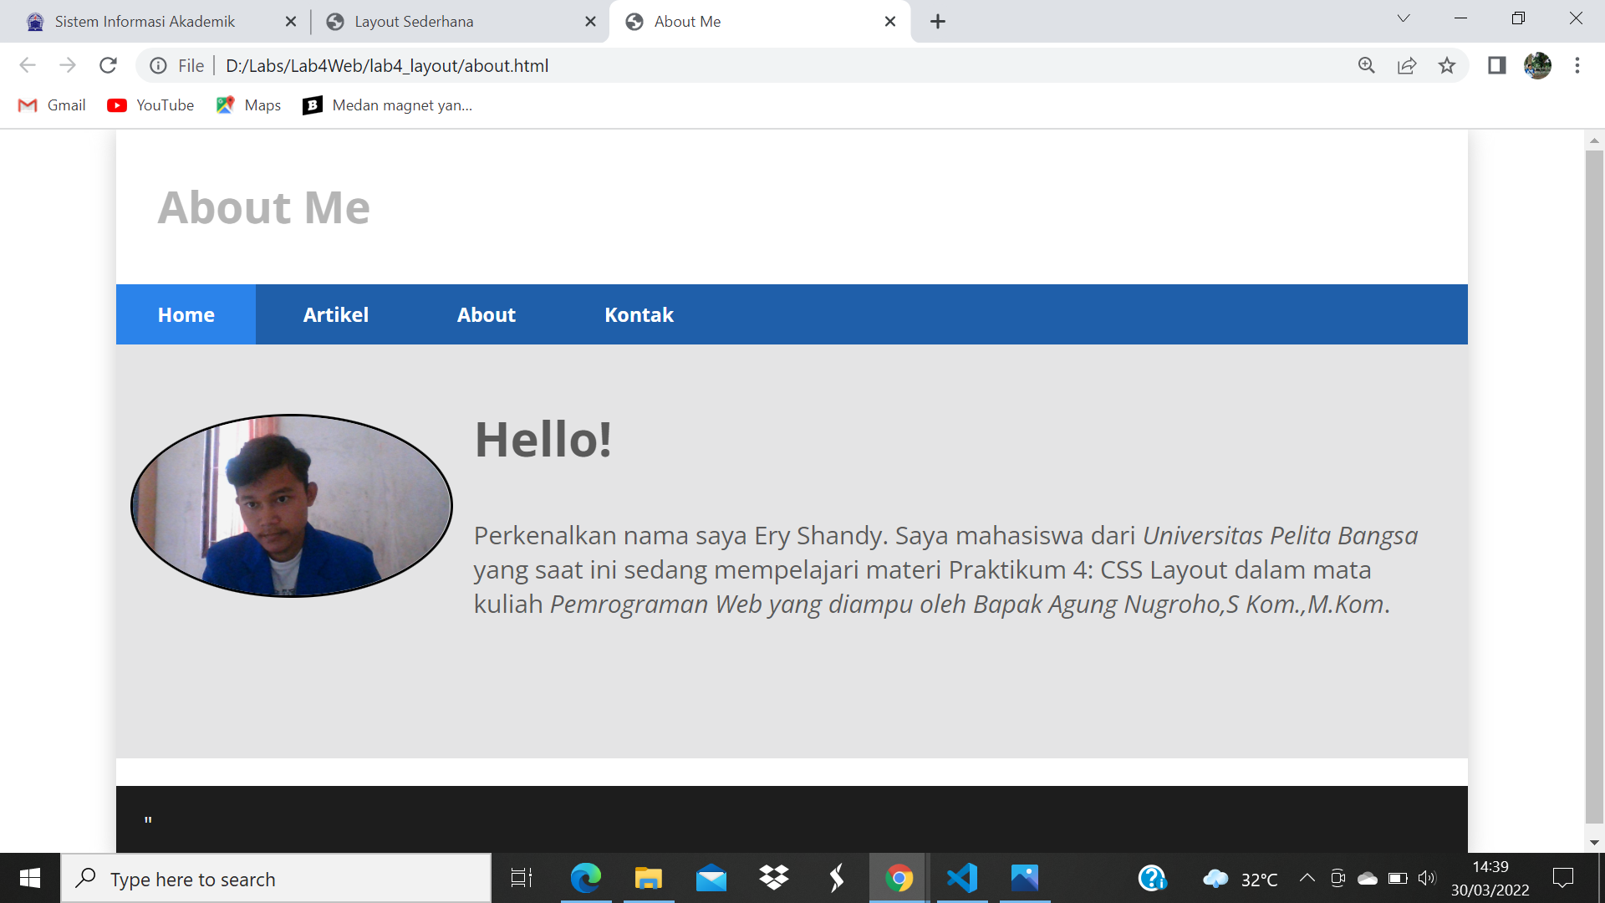
Task: Open the Artikel navigation link
Action: tap(336, 314)
